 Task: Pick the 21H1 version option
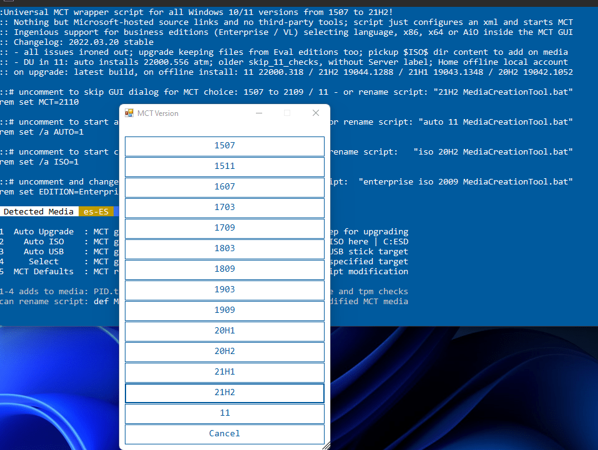(225, 372)
